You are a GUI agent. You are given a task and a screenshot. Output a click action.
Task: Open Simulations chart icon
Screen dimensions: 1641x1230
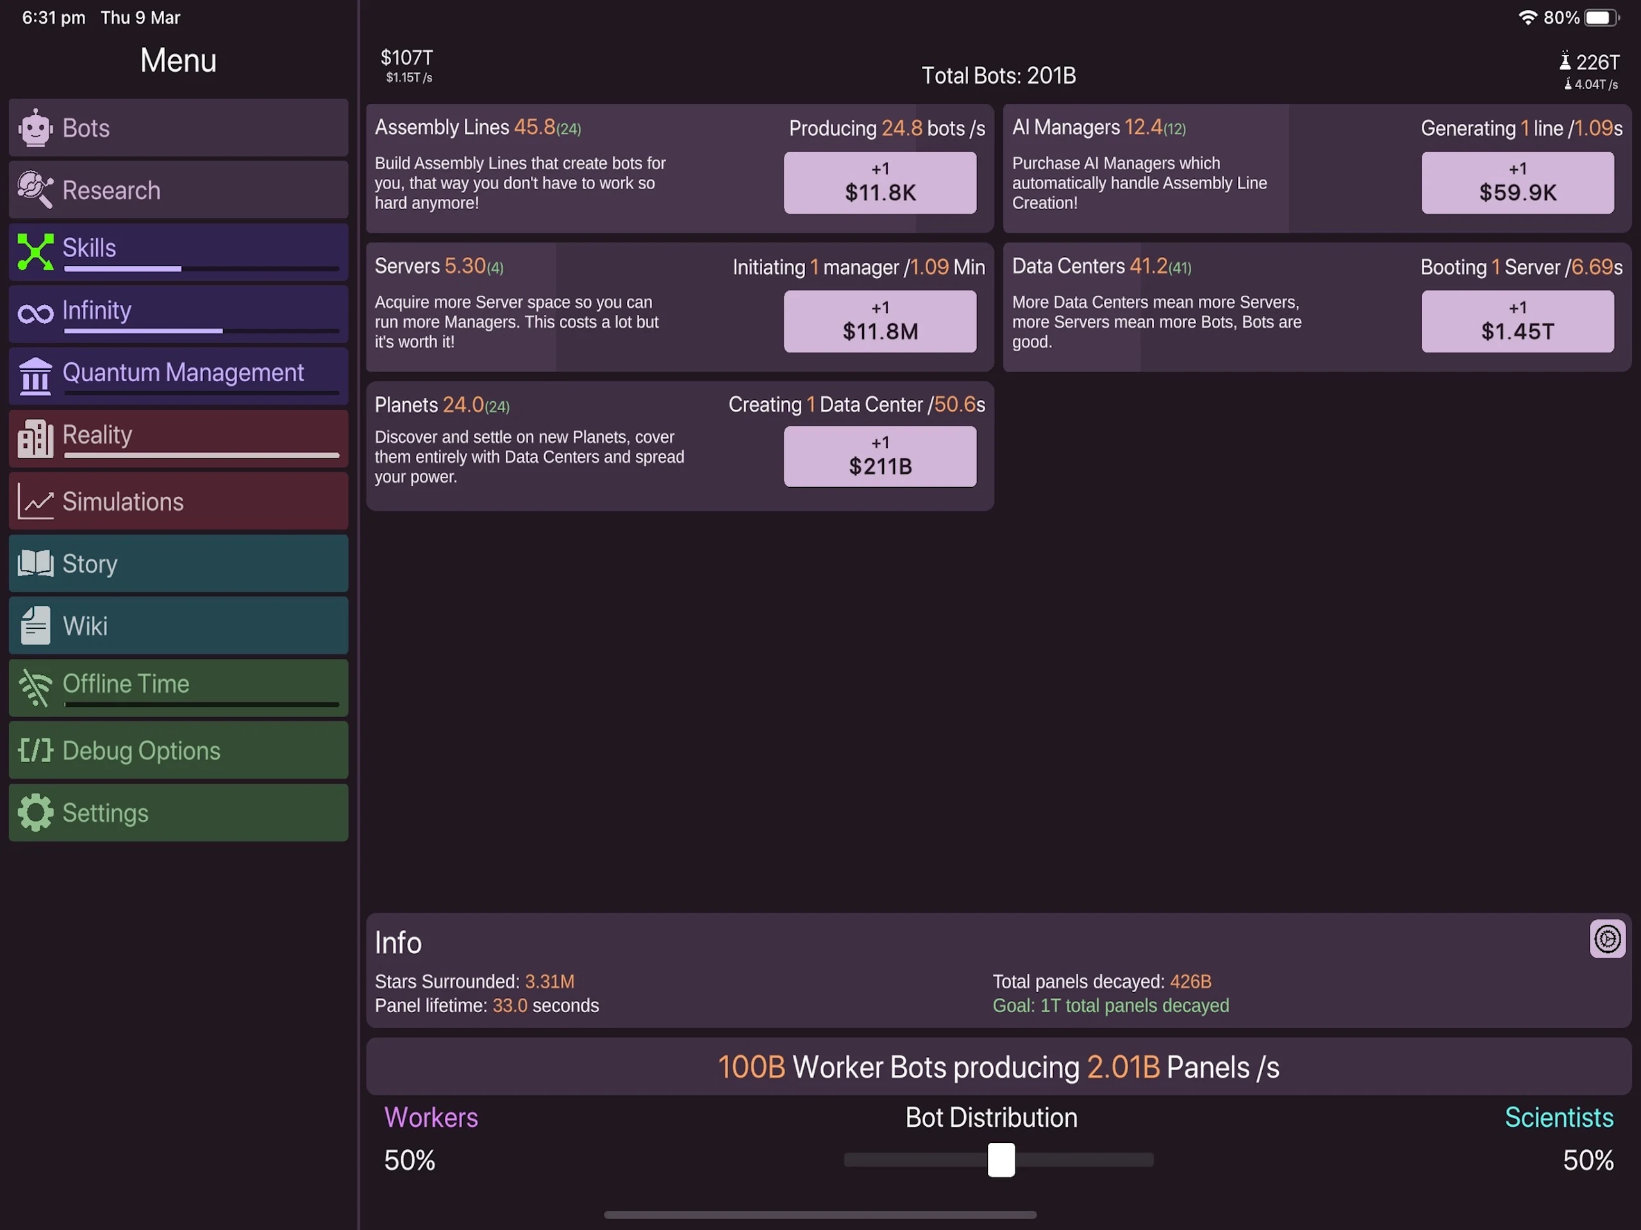[x=35, y=501]
